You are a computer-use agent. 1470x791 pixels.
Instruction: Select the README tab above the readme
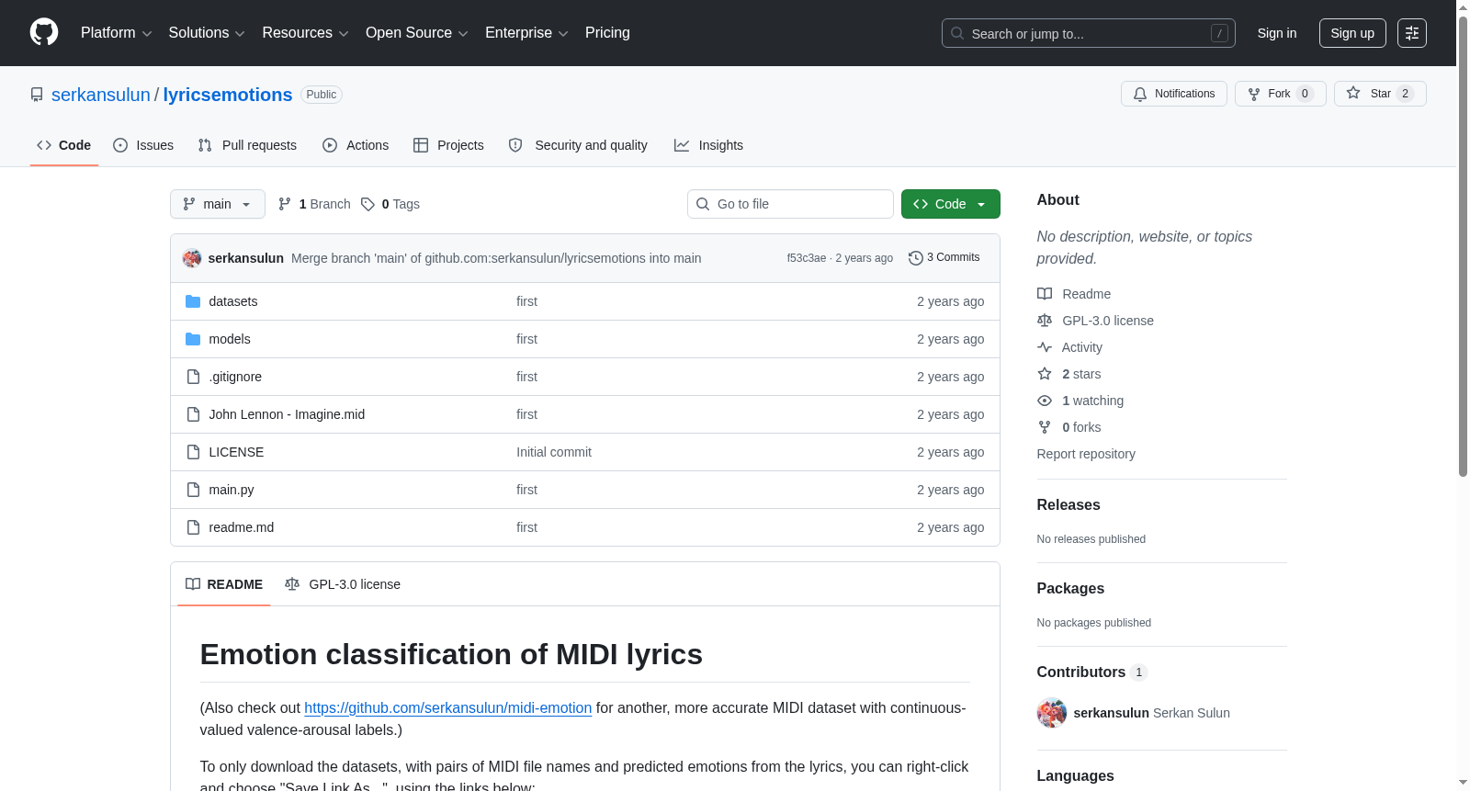tap(224, 584)
